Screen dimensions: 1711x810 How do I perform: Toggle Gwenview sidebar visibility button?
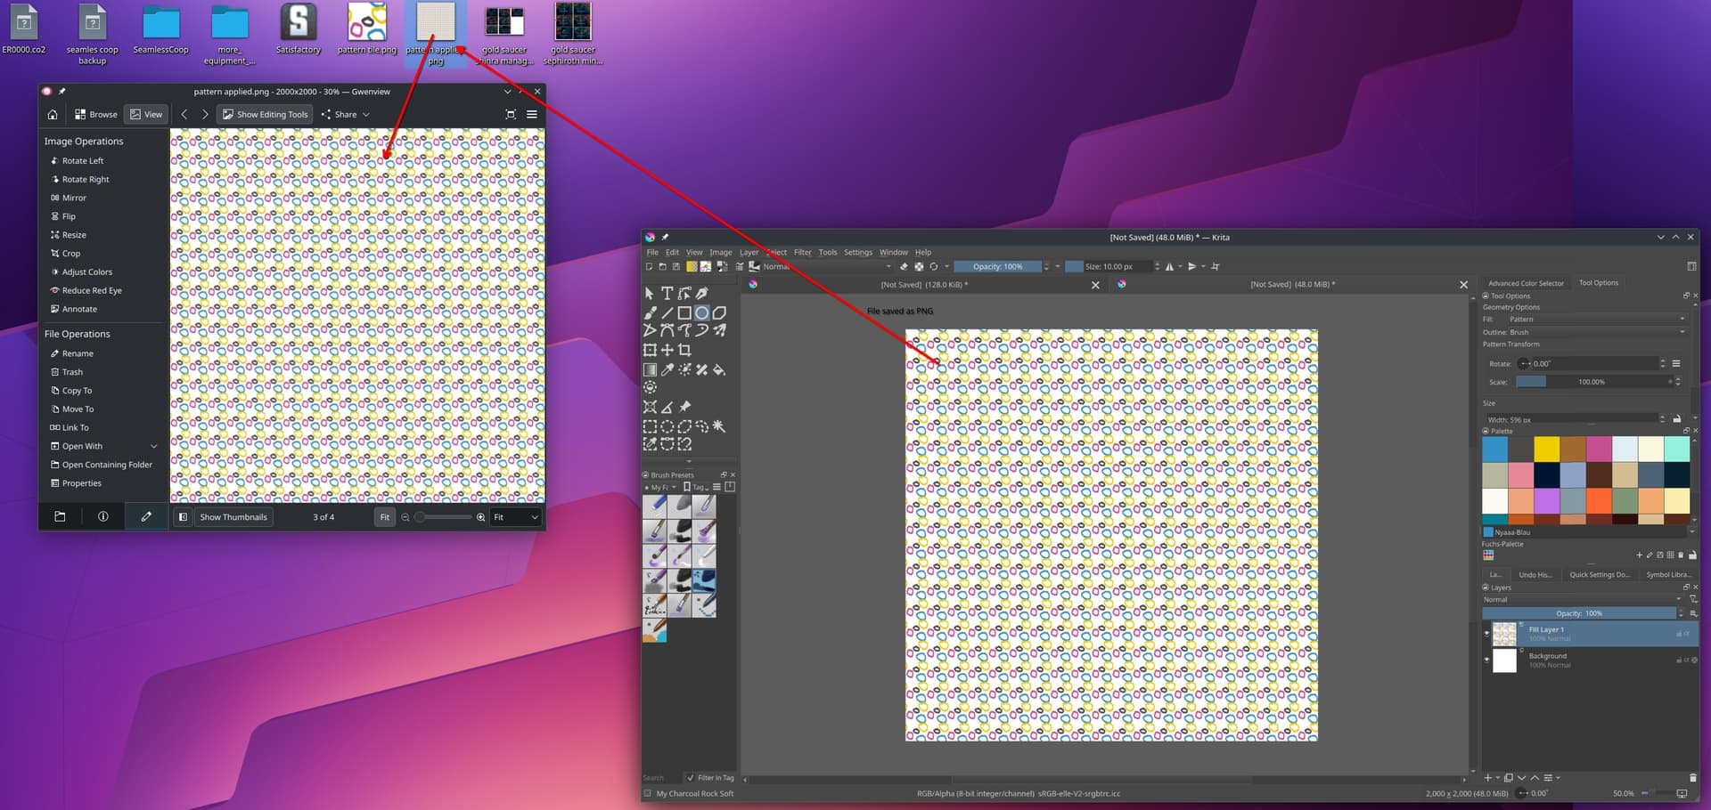[183, 516]
